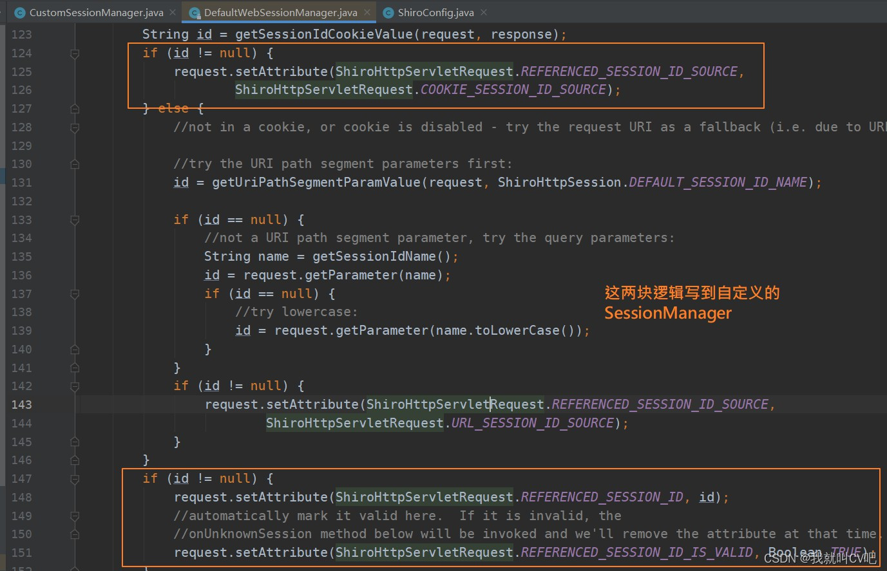Click ShiroHttpSession class name on line 131
Screen dimensions: 887x571
559,183
